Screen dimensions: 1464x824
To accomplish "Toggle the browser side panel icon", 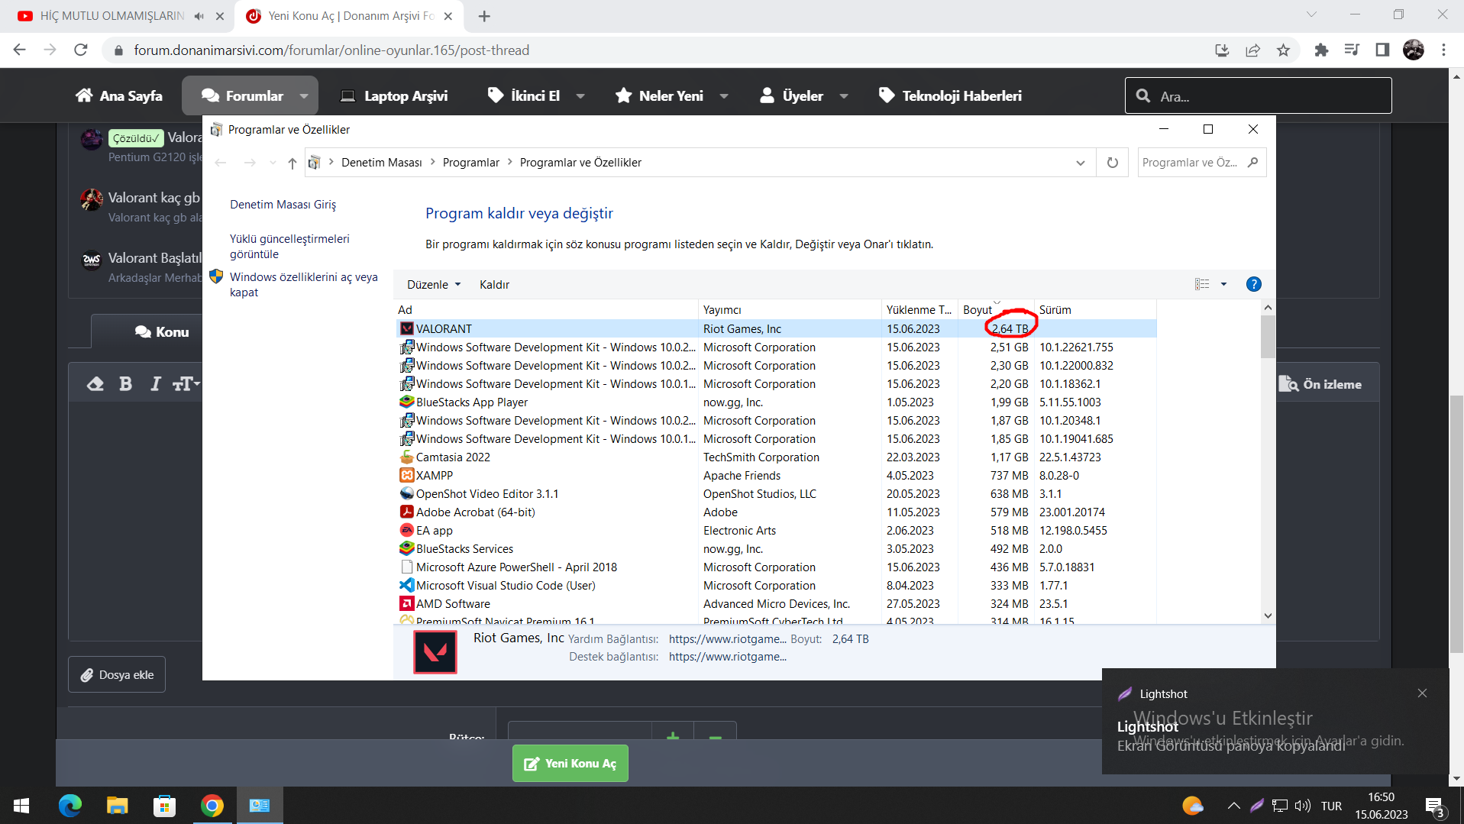I will (1382, 50).
